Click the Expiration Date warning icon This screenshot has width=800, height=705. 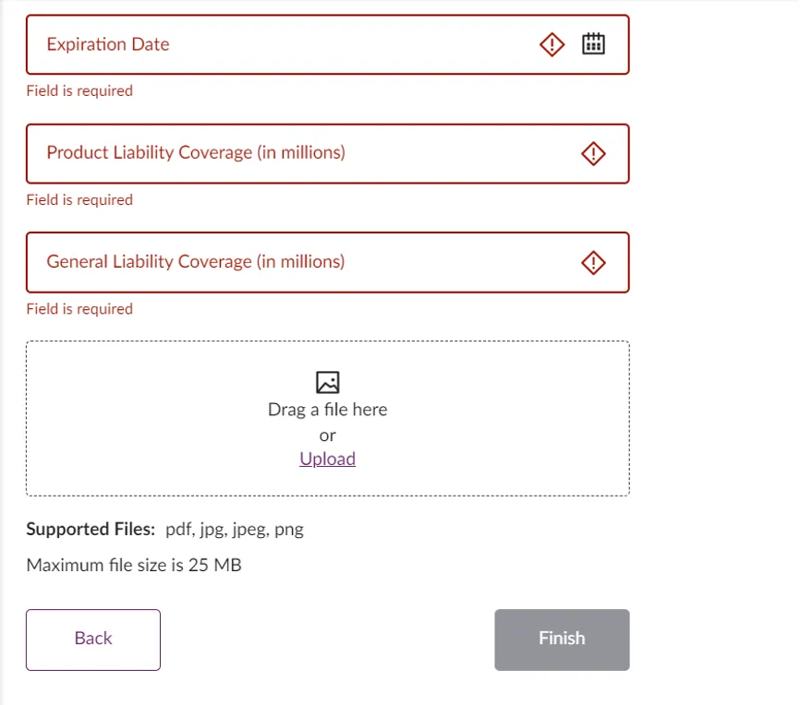coord(552,44)
